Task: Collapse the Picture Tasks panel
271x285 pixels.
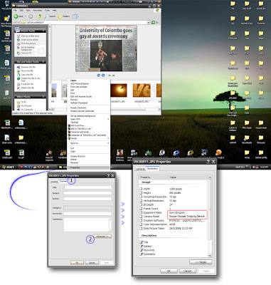Action: pyautogui.click(x=43, y=31)
